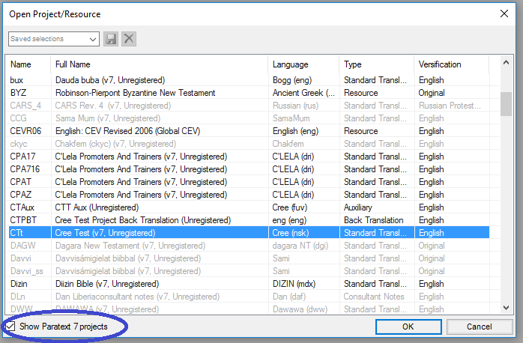Toggle Show Paratext 7 projects checkbox
This screenshot has height=343, width=523.
pyautogui.click(x=10, y=327)
